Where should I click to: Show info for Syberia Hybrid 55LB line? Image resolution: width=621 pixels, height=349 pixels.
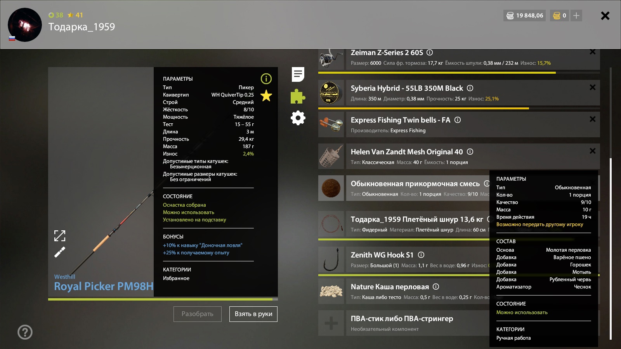[470, 88]
